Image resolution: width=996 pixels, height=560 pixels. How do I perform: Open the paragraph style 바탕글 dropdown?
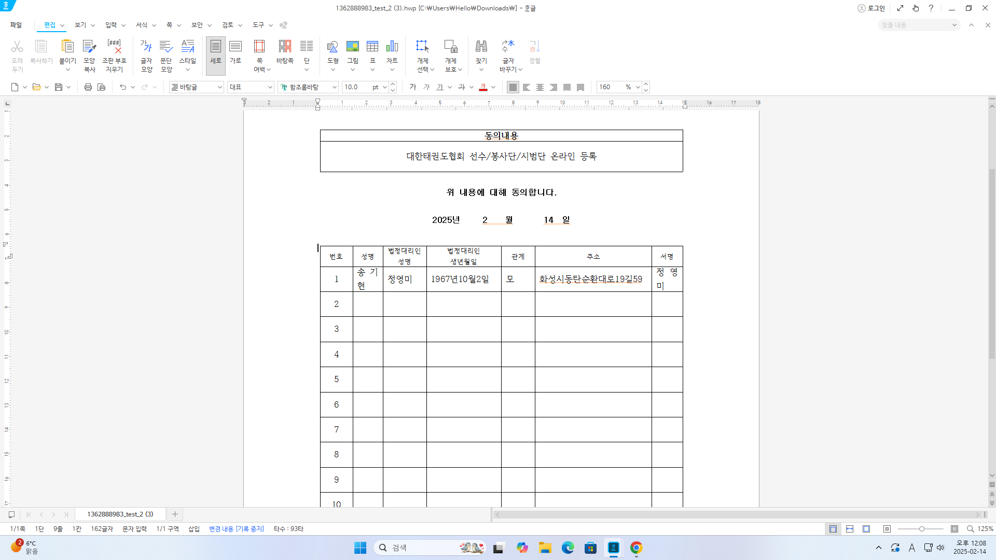pyautogui.click(x=220, y=87)
